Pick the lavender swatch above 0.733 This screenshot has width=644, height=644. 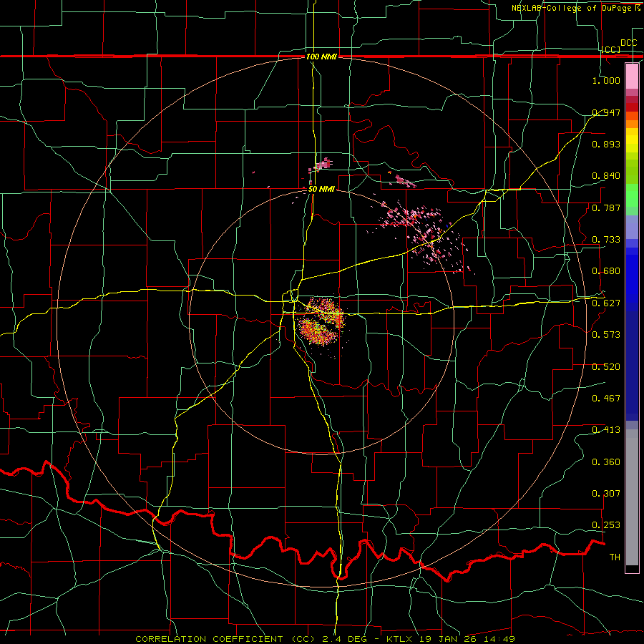tap(632, 227)
